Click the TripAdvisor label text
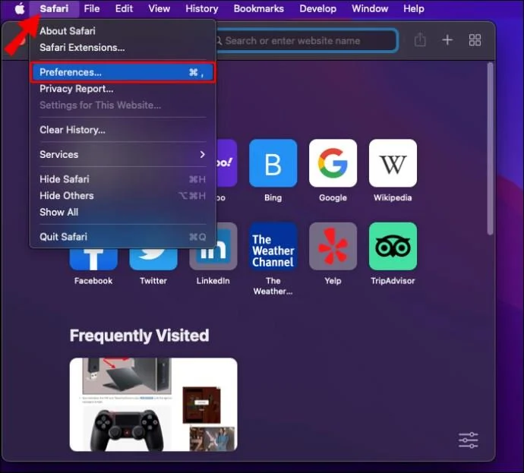Screen dimensions: 524x473 tap(393, 281)
